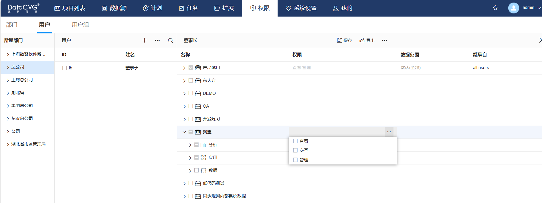Switch to the 用户组 tab
This screenshot has height=203, width=542.
[x=80, y=25]
